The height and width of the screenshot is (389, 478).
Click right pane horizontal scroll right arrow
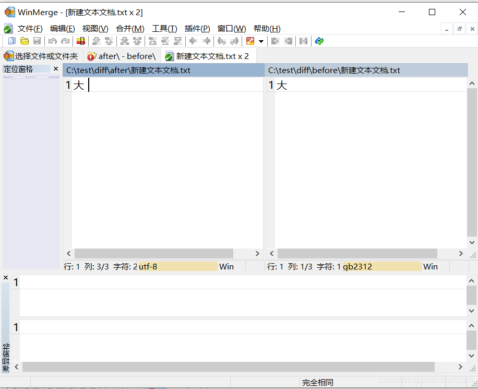click(x=461, y=254)
